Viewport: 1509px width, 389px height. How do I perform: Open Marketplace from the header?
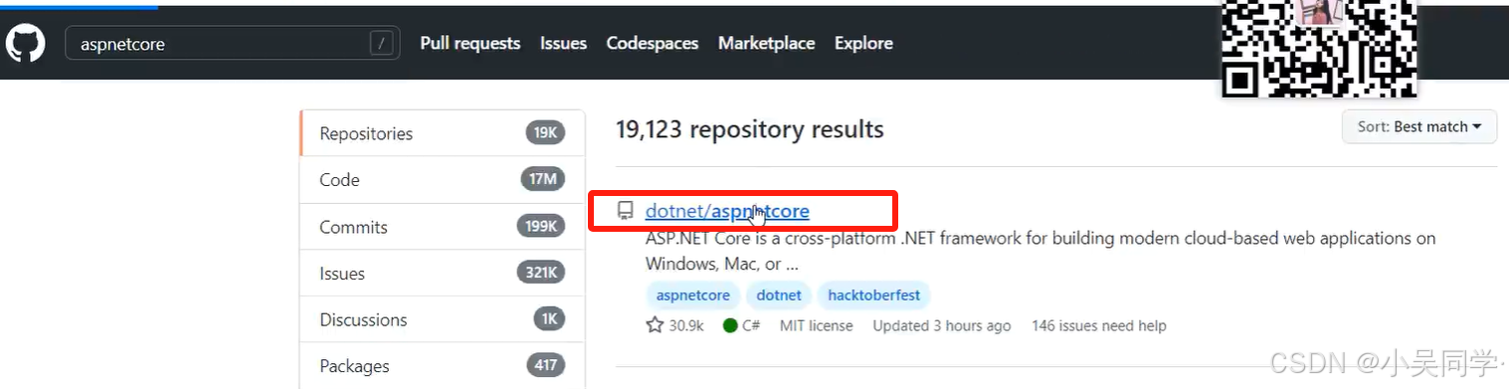coord(767,44)
